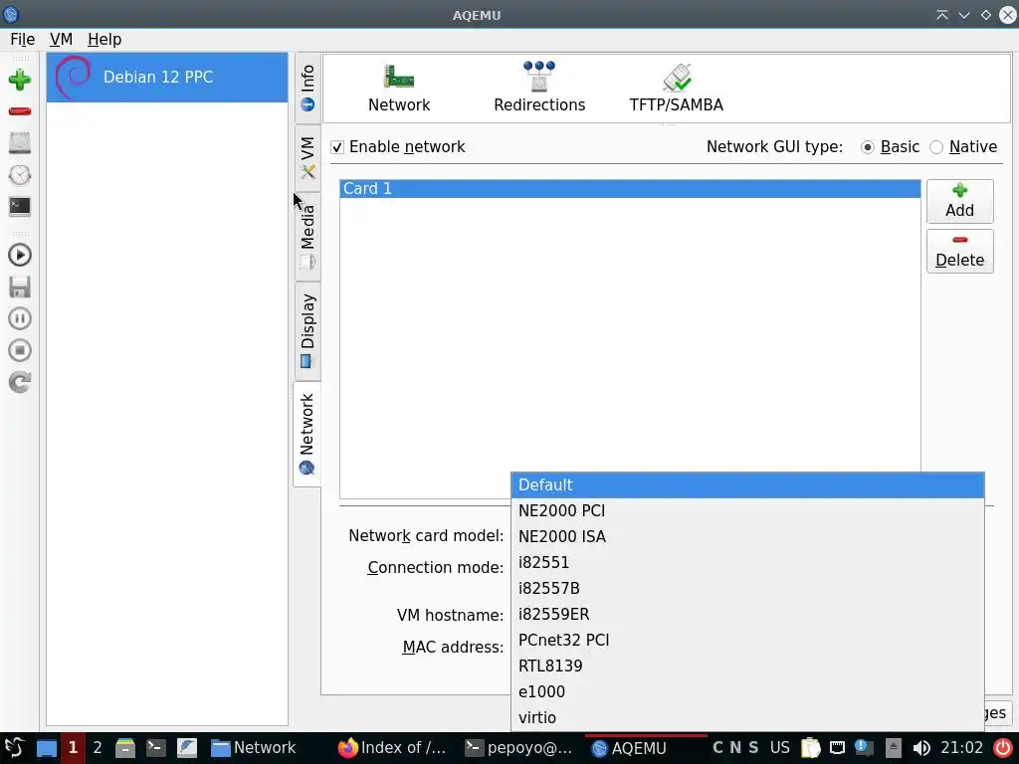Open the Display vertical tab
The height and width of the screenshot is (764, 1019).
307,330
